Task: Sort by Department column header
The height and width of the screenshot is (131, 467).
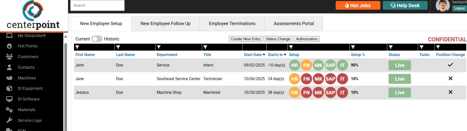Action: click(167, 55)
